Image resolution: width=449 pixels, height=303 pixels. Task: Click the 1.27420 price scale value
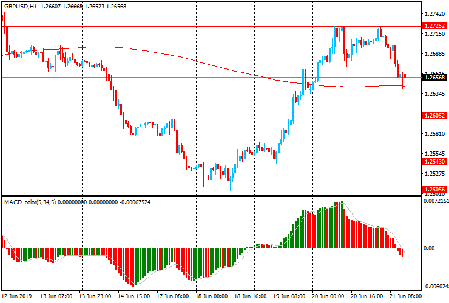435,14
